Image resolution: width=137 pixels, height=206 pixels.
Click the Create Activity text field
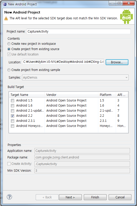[82, 164]
